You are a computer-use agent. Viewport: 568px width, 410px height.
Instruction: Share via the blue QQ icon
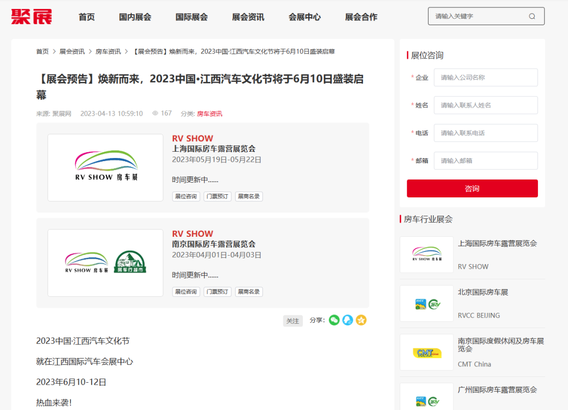coord(348,320)
